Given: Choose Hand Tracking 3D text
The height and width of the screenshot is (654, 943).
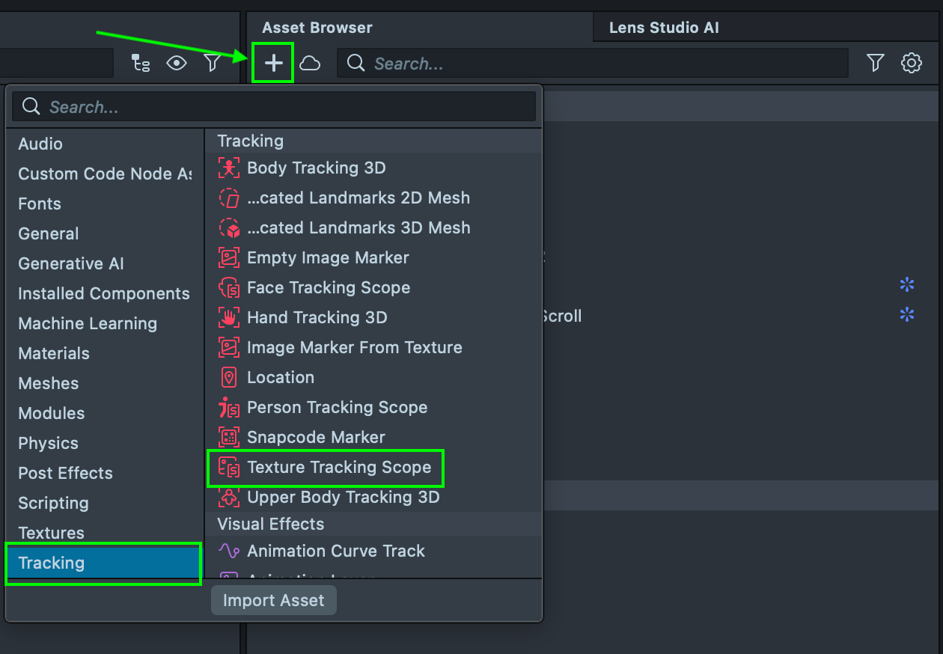Looking at the screenshot, I should (317, 317).
